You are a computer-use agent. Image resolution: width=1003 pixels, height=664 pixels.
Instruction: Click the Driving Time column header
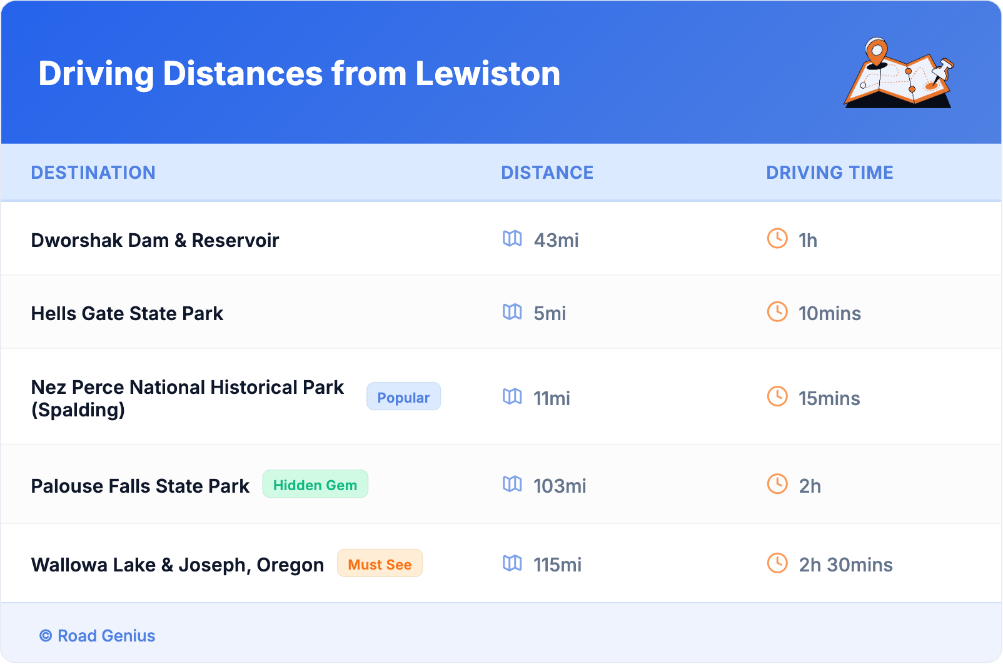829,173
